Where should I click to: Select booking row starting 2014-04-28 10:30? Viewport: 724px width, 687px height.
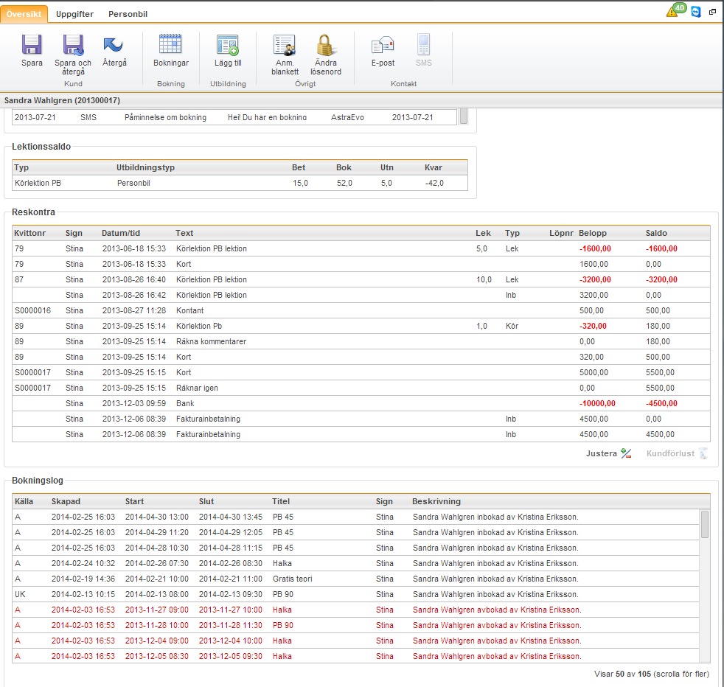pyautogui.click(x=355, y=548)
